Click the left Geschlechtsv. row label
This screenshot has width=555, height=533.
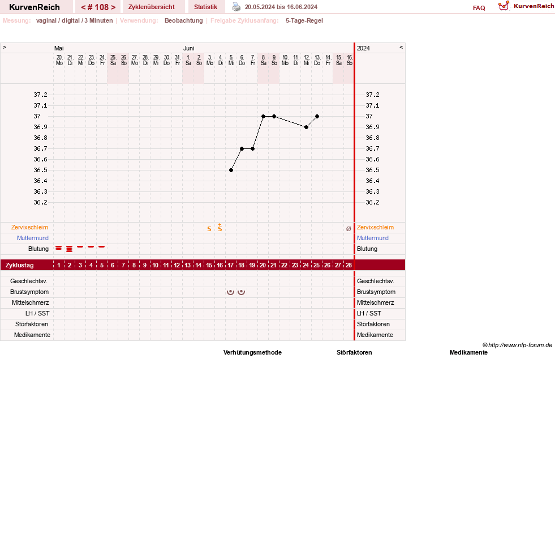(29, 281)
